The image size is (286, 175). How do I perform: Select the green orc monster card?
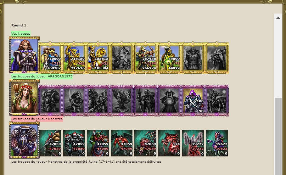point(98,143)
